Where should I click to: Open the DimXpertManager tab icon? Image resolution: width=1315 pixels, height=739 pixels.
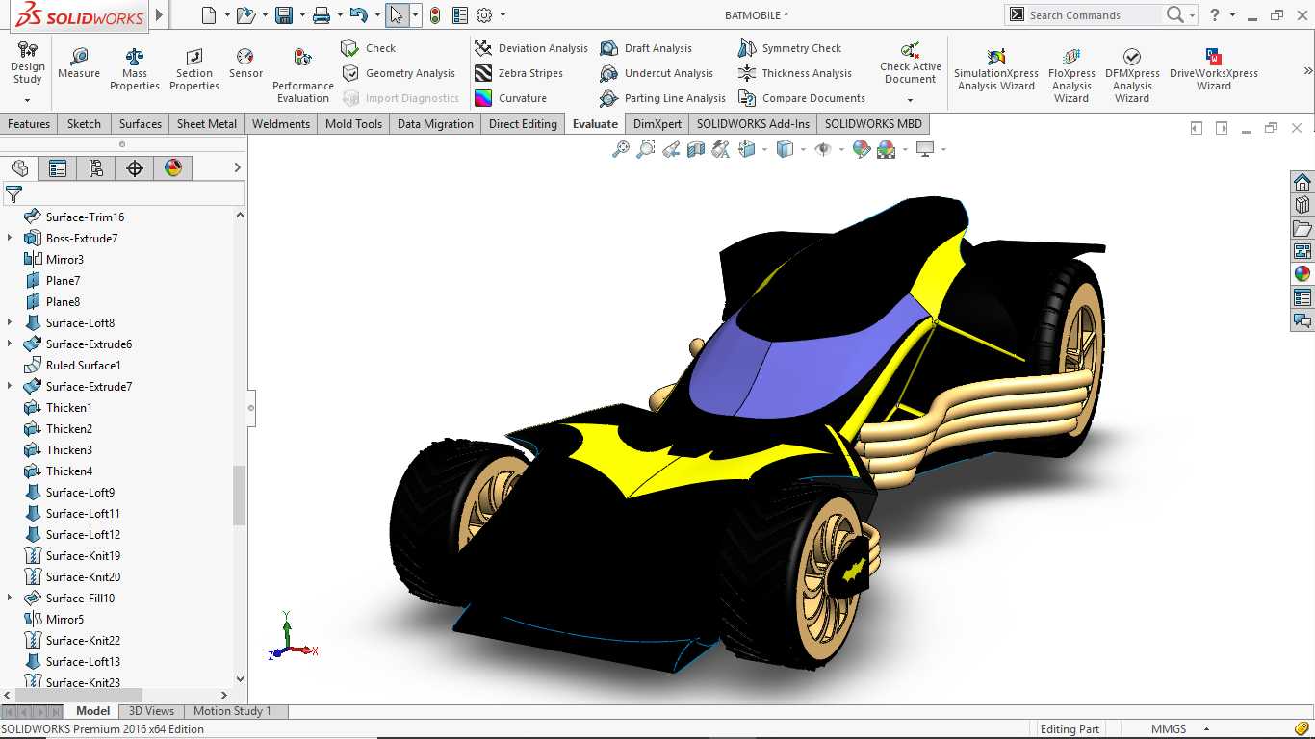coord(135,168)
